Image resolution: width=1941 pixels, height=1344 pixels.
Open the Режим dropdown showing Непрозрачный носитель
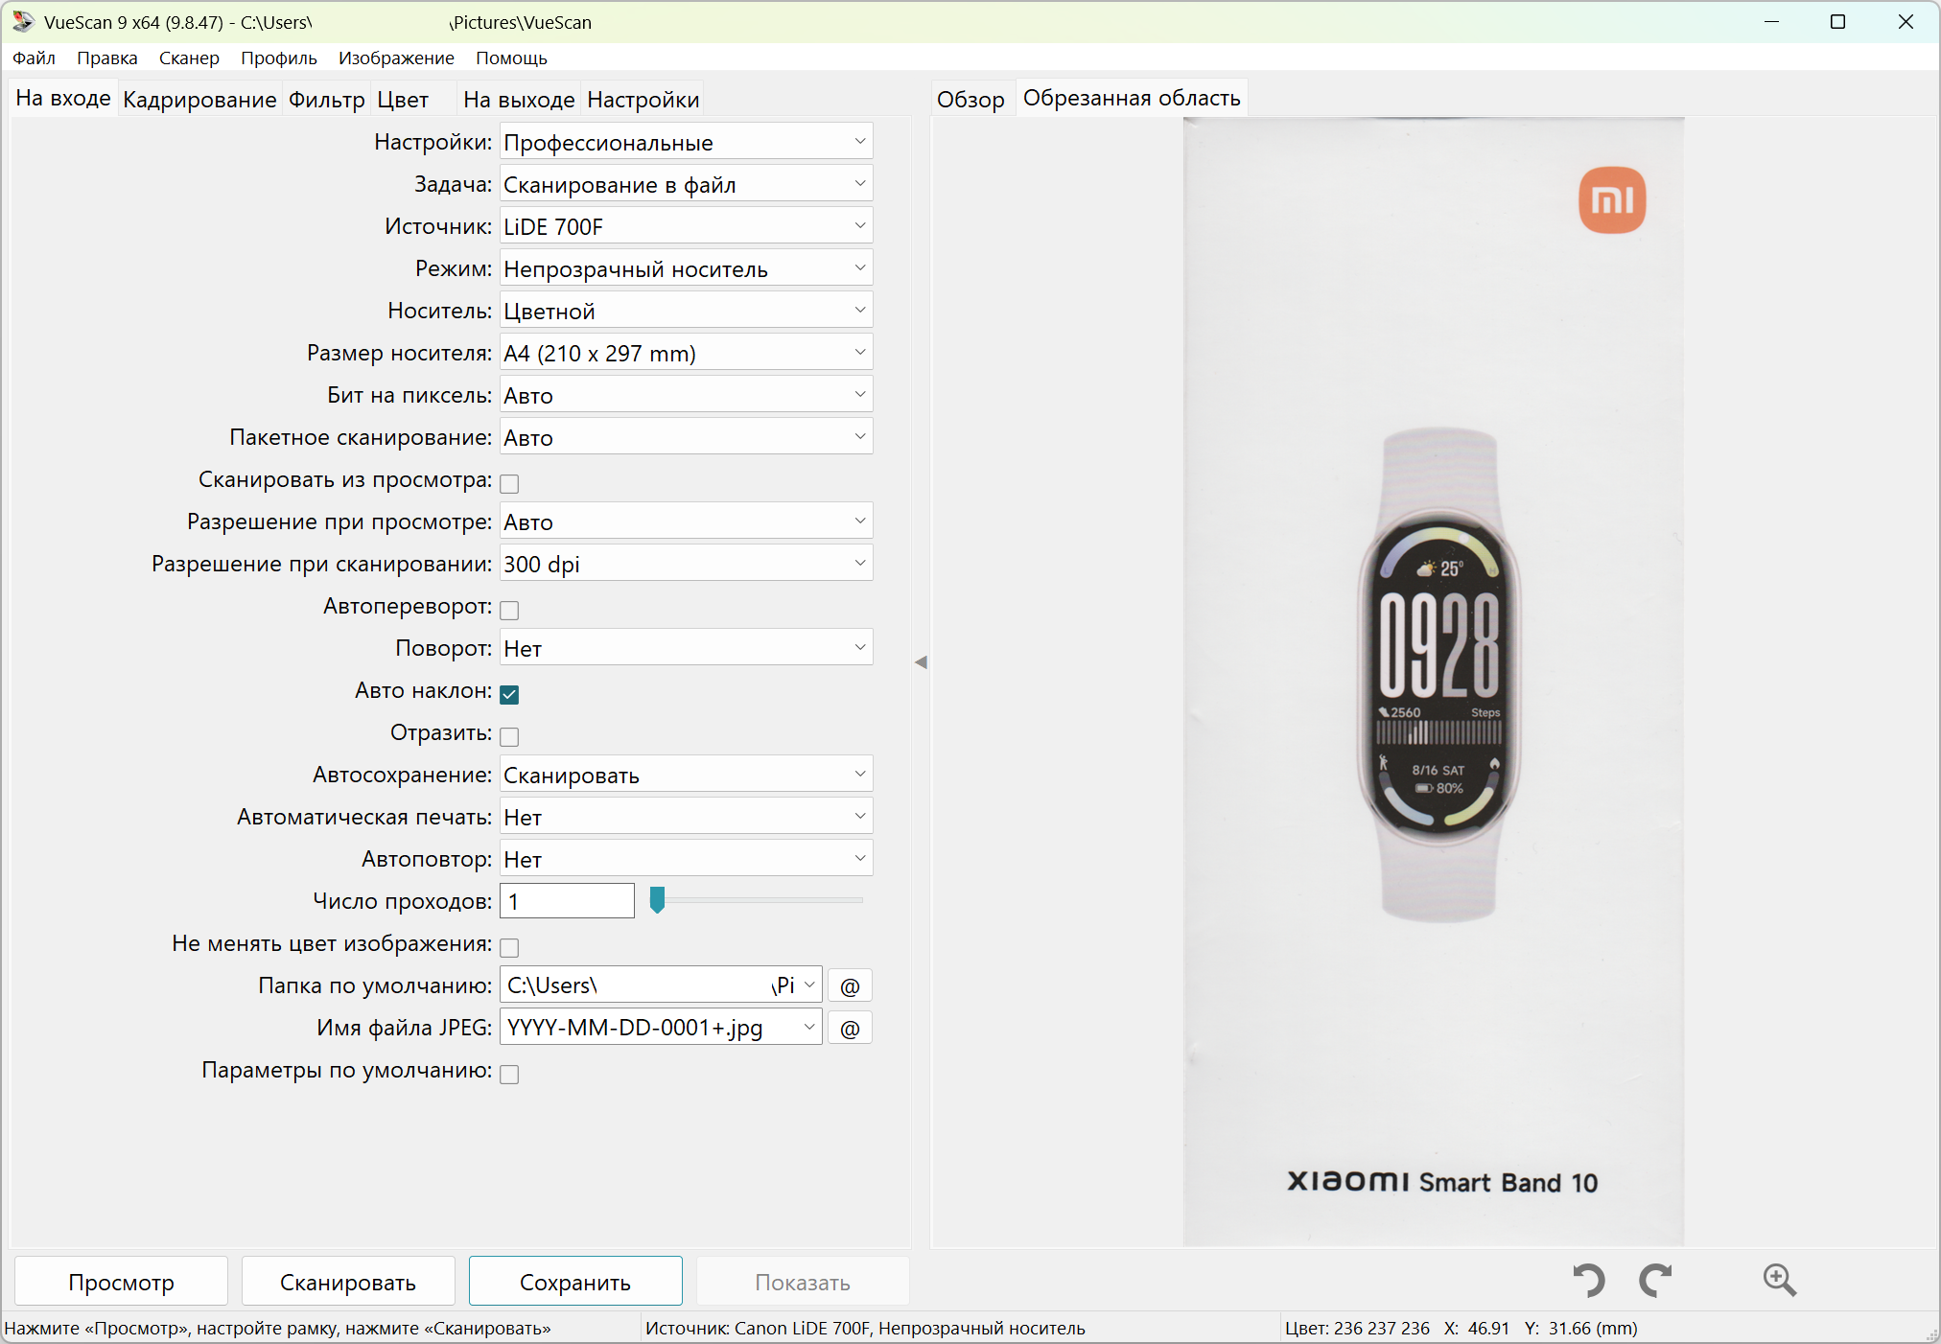[686, 268]
